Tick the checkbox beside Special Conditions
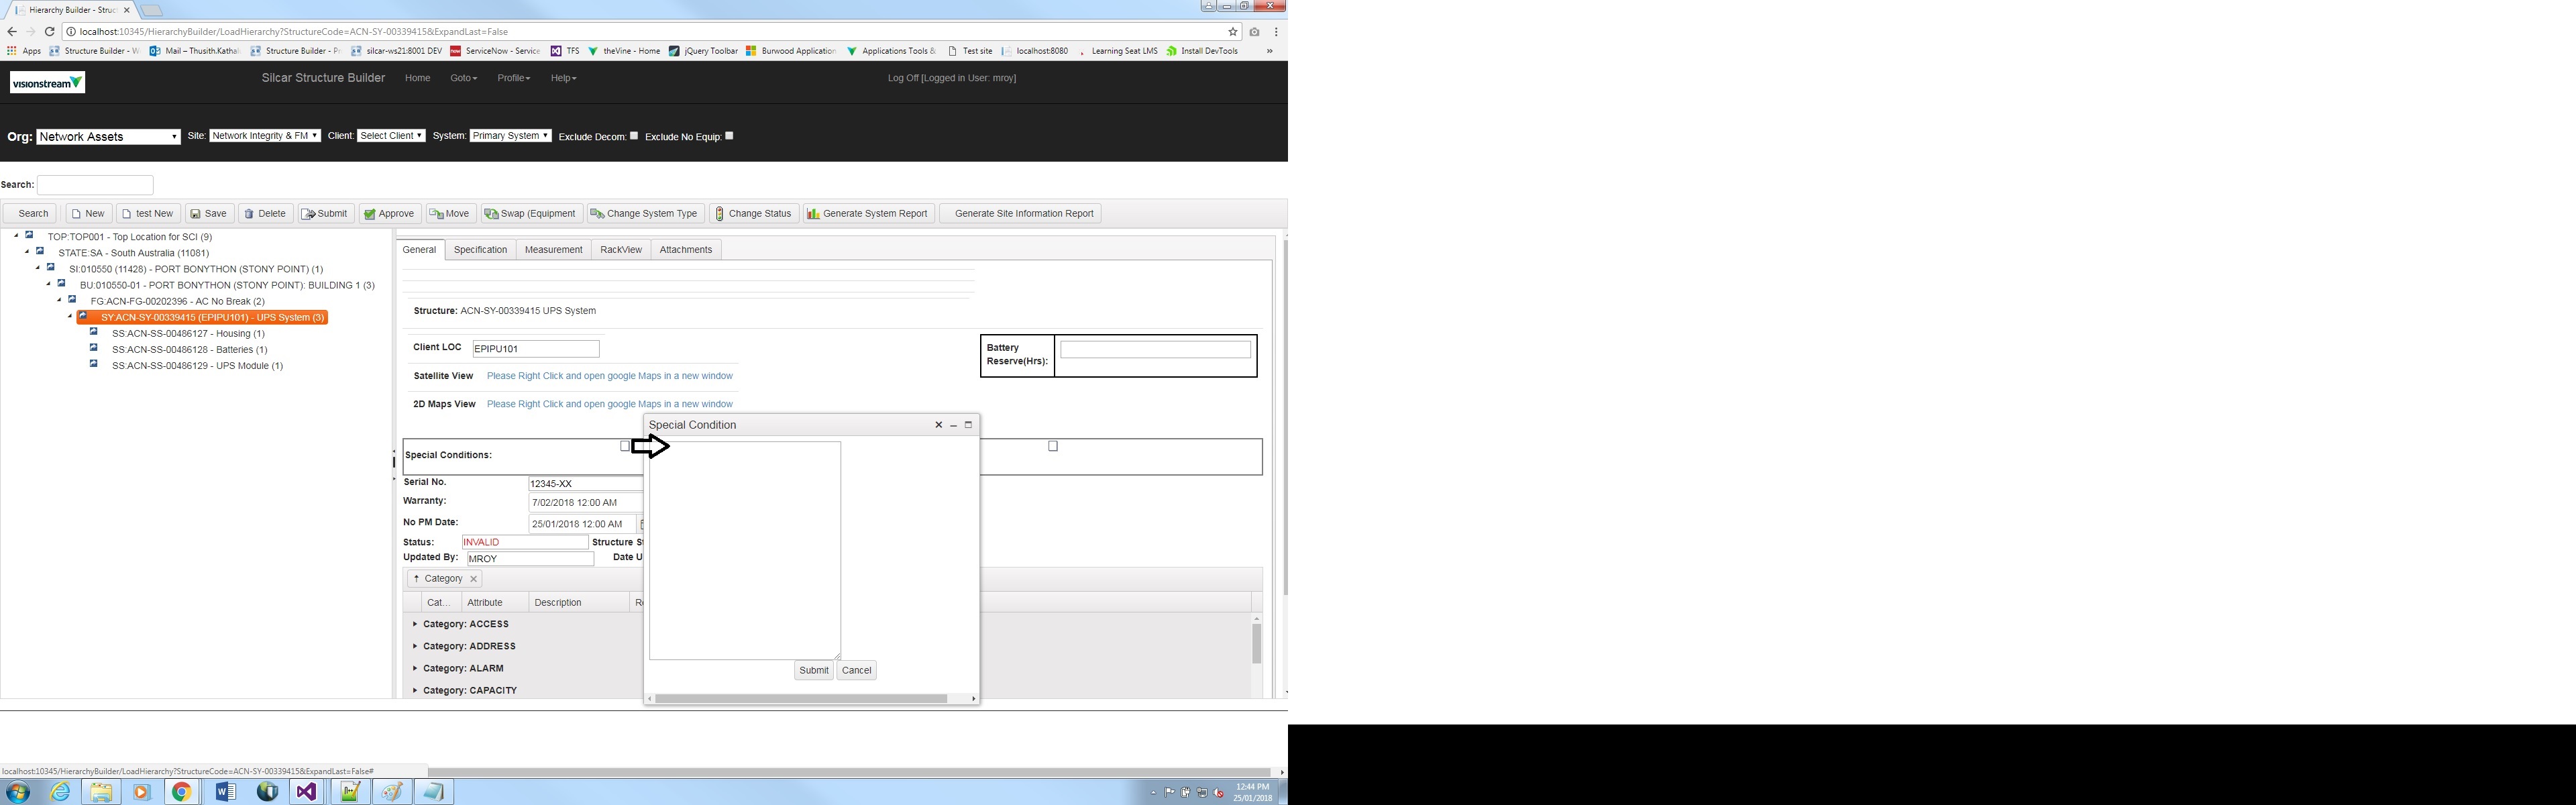The height and width of the screenshot is (805, 2576). (x=625, y=446)
